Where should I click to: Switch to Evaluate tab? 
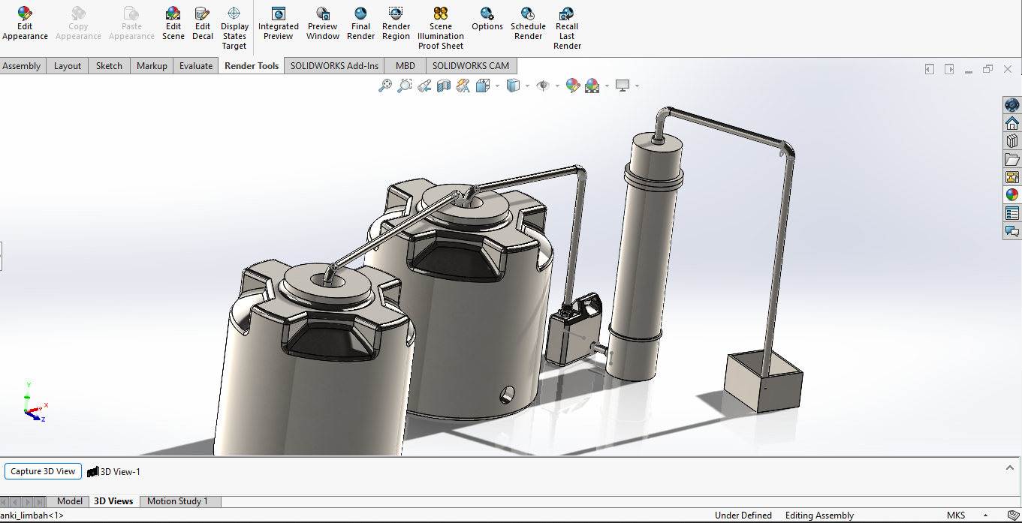tap(196, 65)
